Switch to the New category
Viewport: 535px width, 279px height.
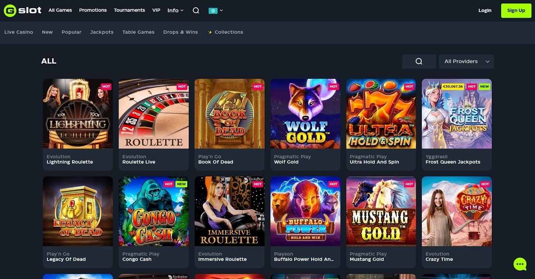pyautogui.click(x=47, y=32)
